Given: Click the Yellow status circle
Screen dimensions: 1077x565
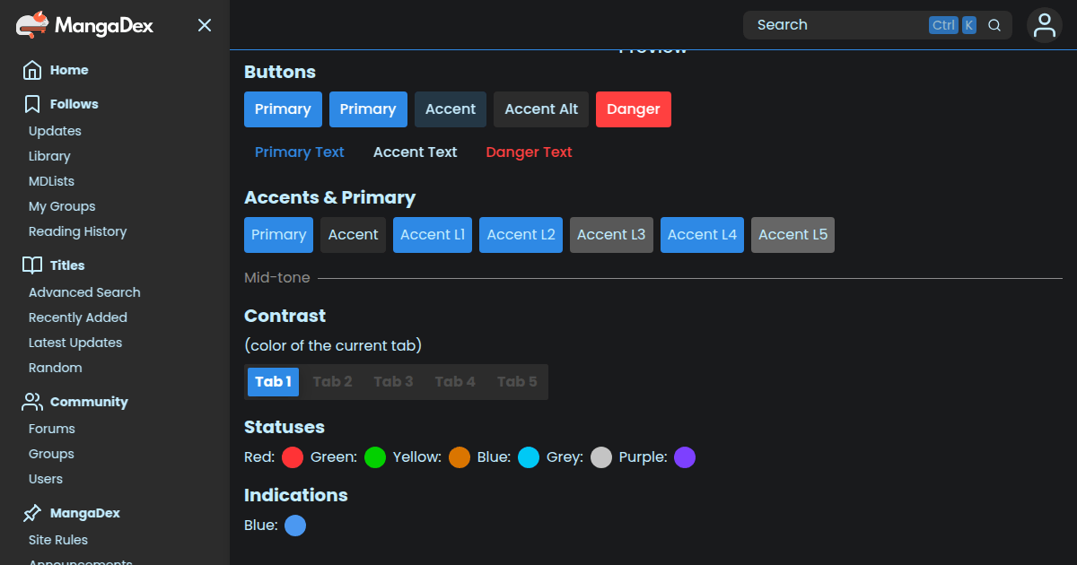Looking at the screenshot, I should pyautogui.click(x=460, y=457).
